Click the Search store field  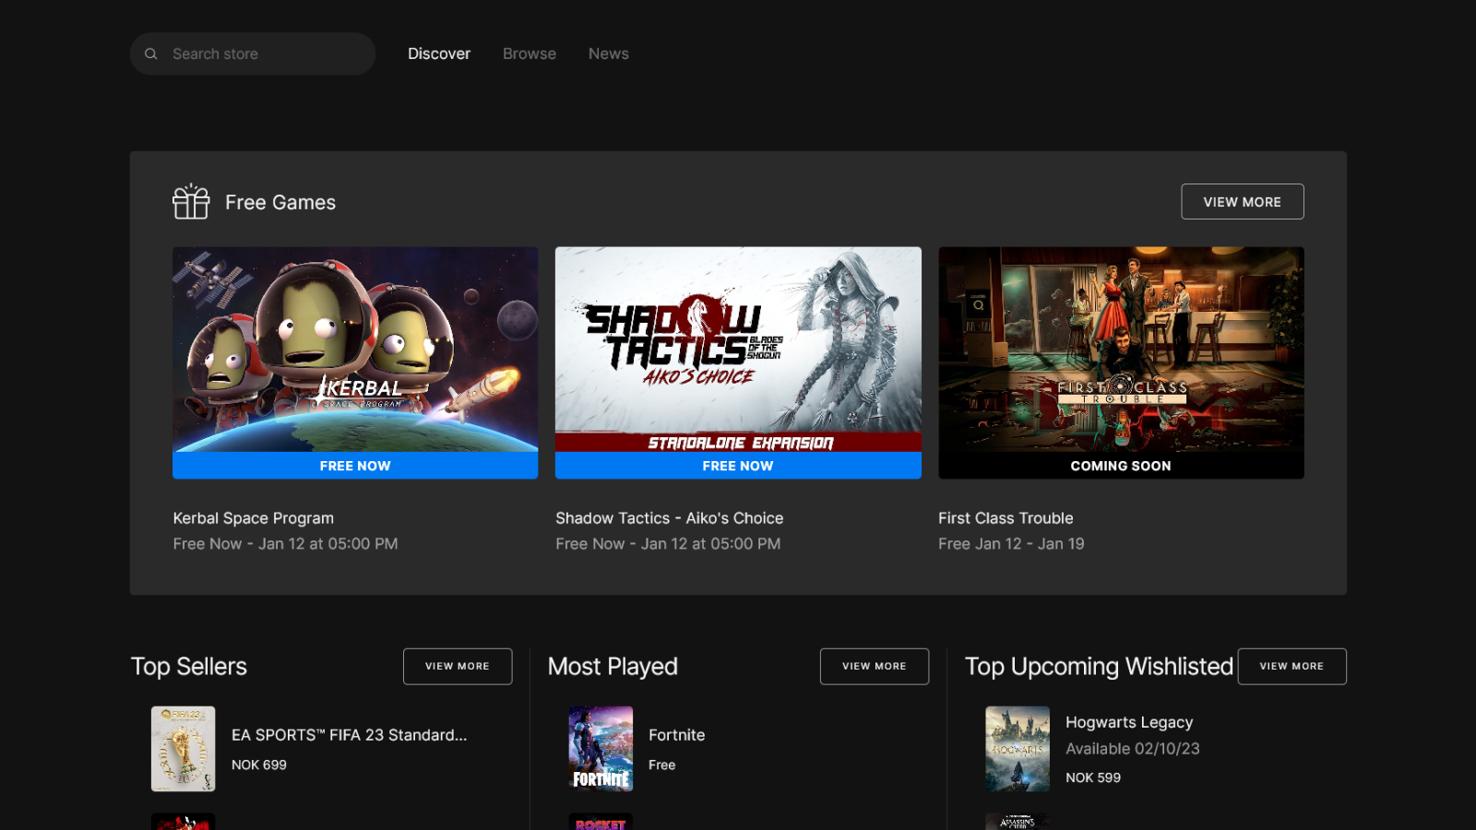[253, 53]
